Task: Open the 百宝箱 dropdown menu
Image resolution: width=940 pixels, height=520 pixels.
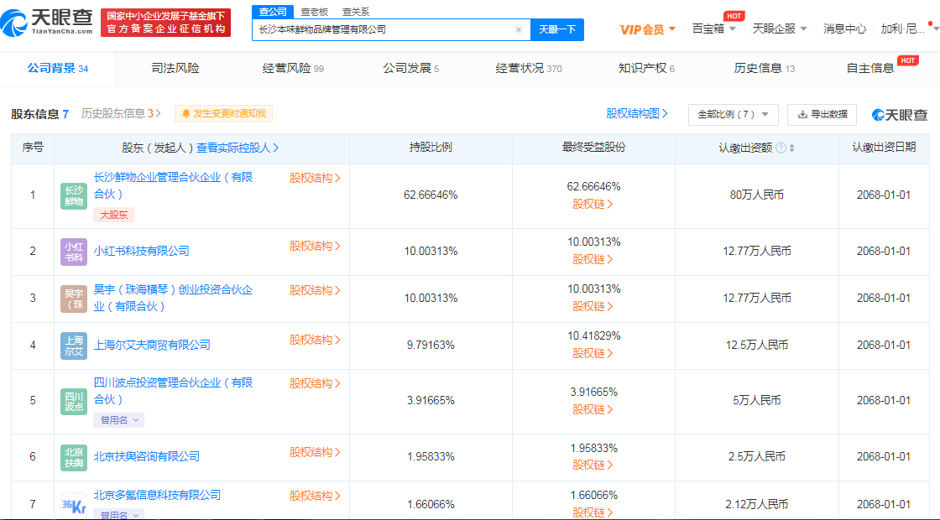Action: click(x=709, y=28)
